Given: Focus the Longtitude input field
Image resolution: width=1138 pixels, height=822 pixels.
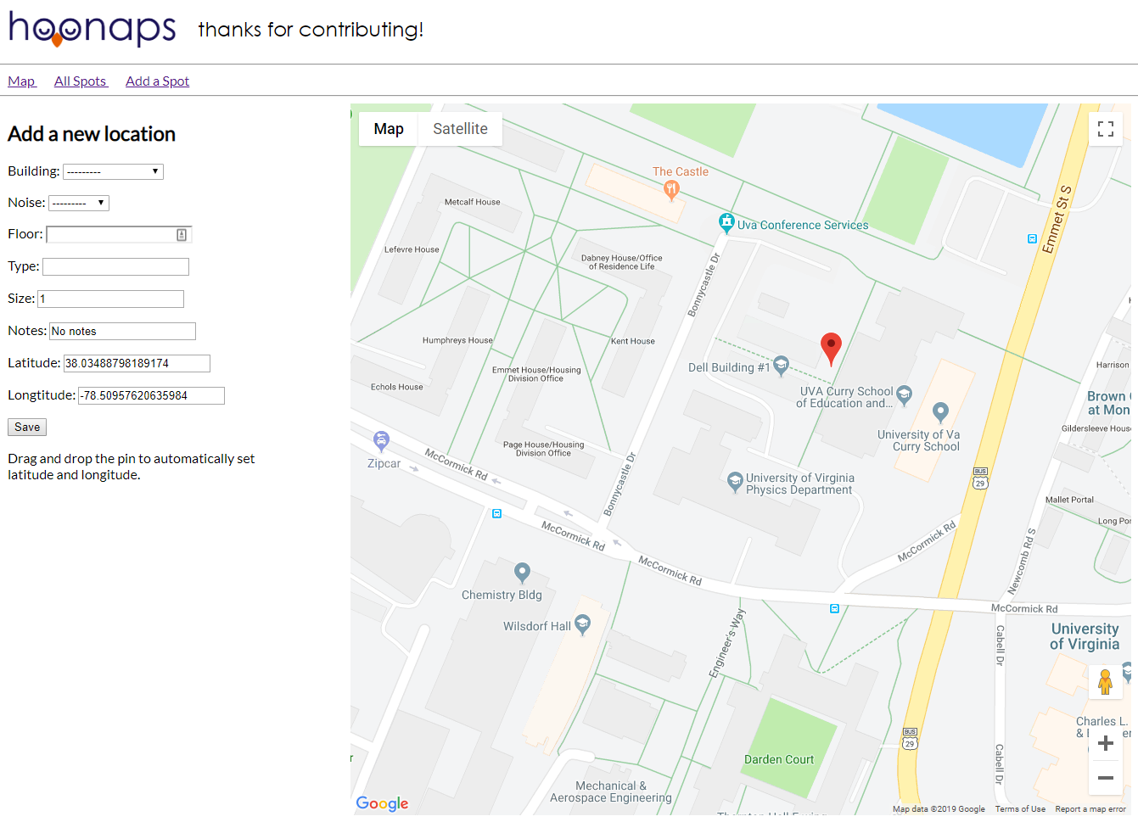Looking at the screenshot, I should pyautogui.click(x=151, y=395).
